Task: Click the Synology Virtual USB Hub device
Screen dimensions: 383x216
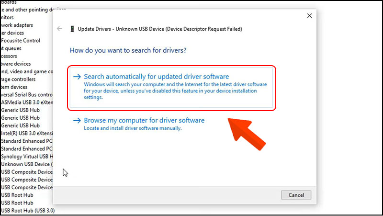Action: point(26,156)
